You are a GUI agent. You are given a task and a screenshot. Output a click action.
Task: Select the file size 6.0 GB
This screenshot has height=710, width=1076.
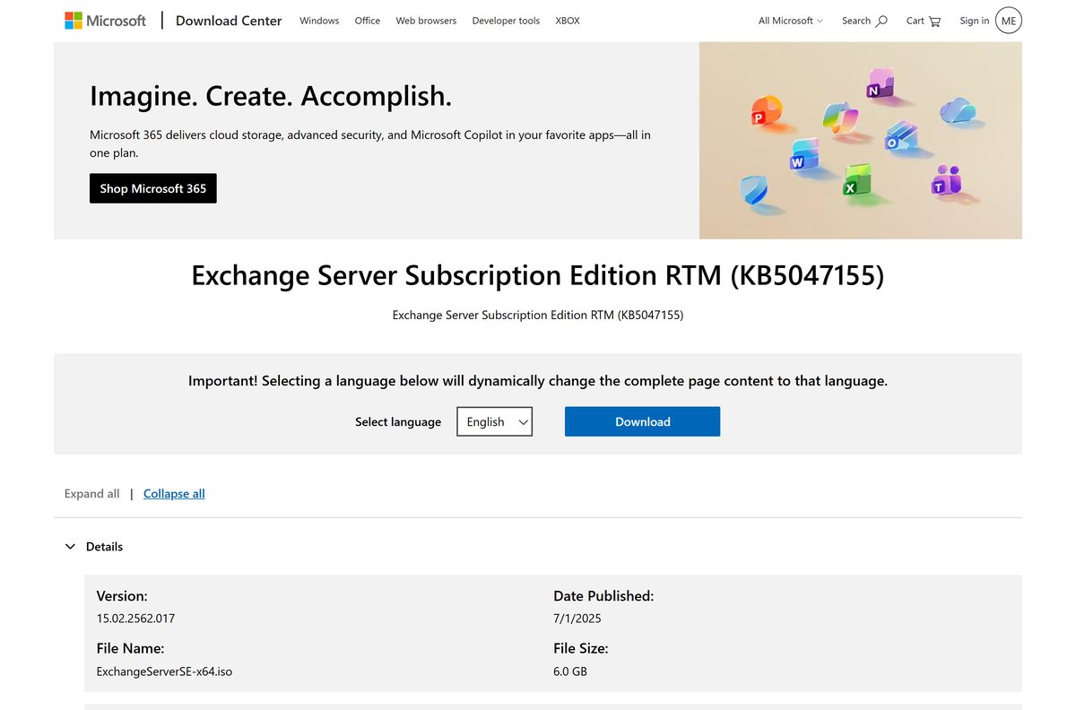(570, 671)
